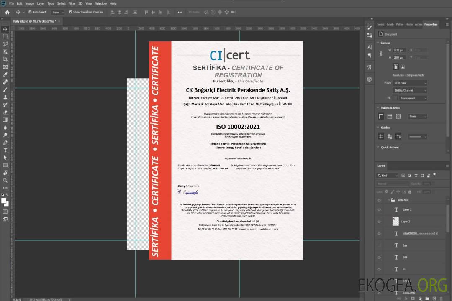Image resolution: width=452 pixels, height=301 pixels.
Task: Toggle the Auto-Select checkbox
Action: [x=30, y=12]
